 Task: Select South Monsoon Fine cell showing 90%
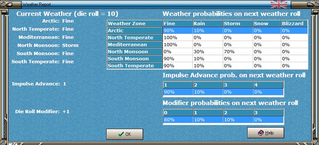(x=178, y=58)
